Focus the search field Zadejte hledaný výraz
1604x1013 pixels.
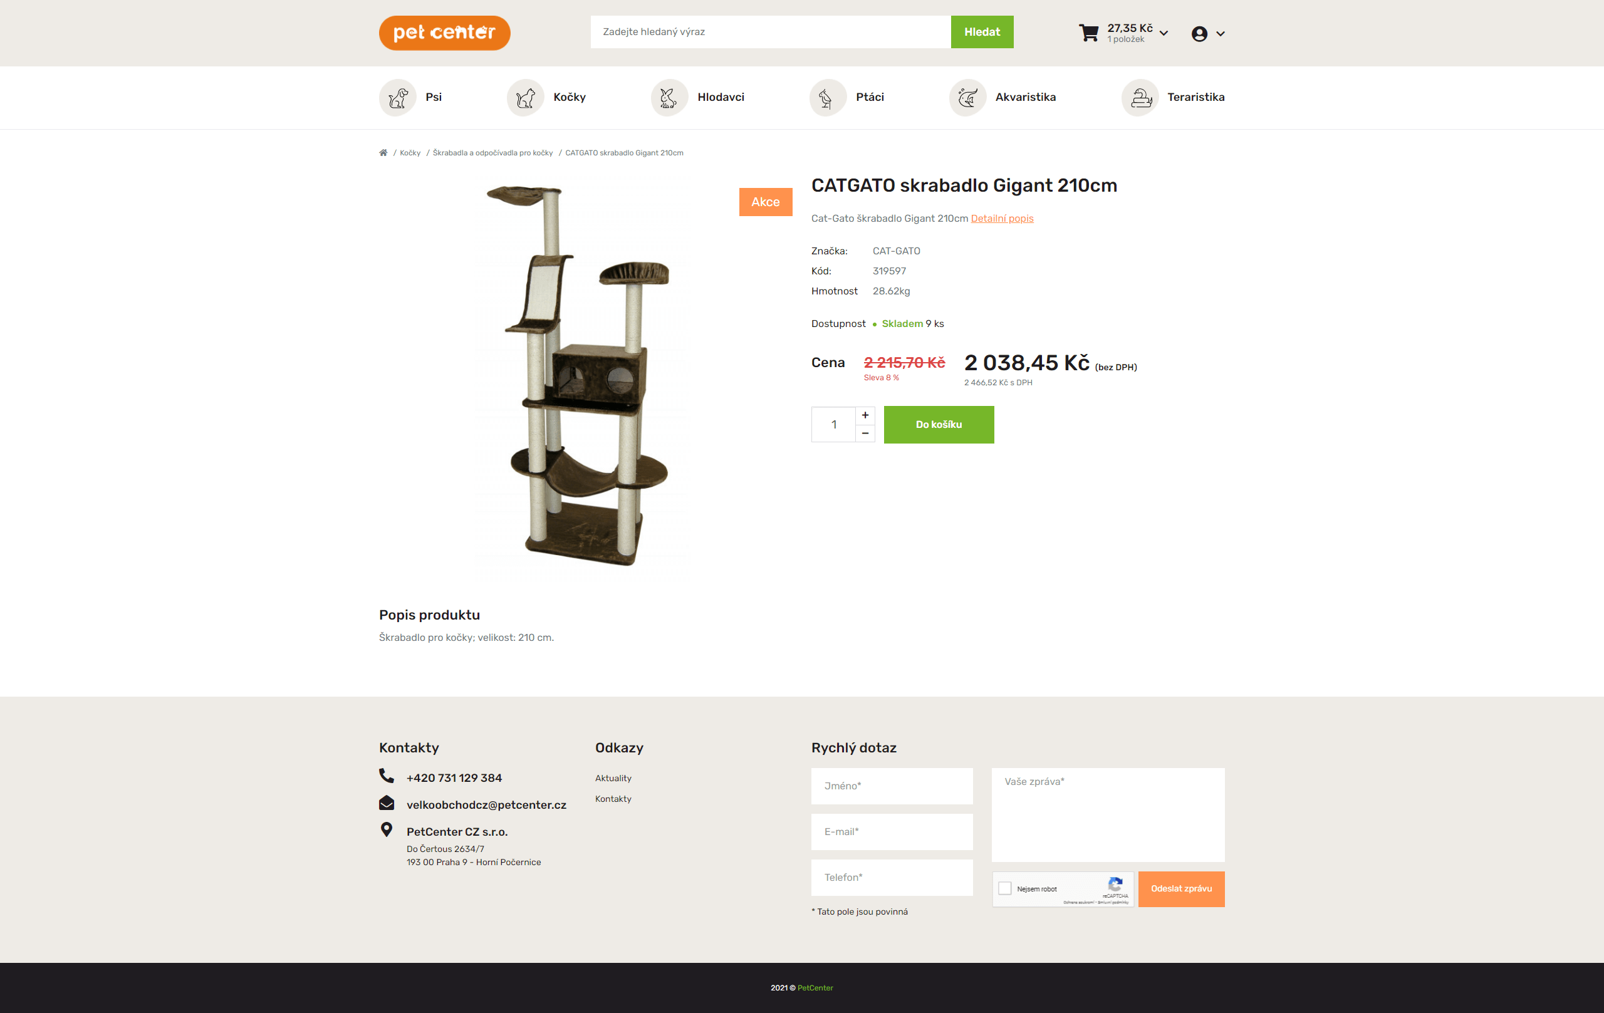[770, 32]
